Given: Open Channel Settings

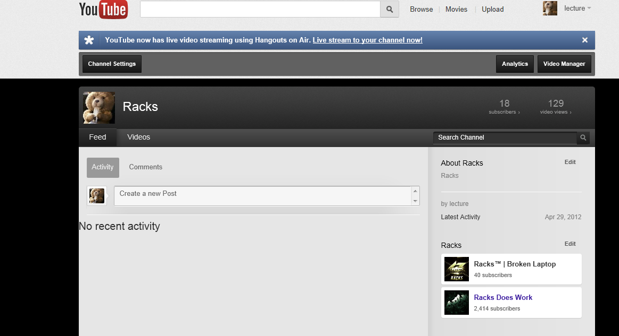Looking at the screenshot, I should (112, 64).
